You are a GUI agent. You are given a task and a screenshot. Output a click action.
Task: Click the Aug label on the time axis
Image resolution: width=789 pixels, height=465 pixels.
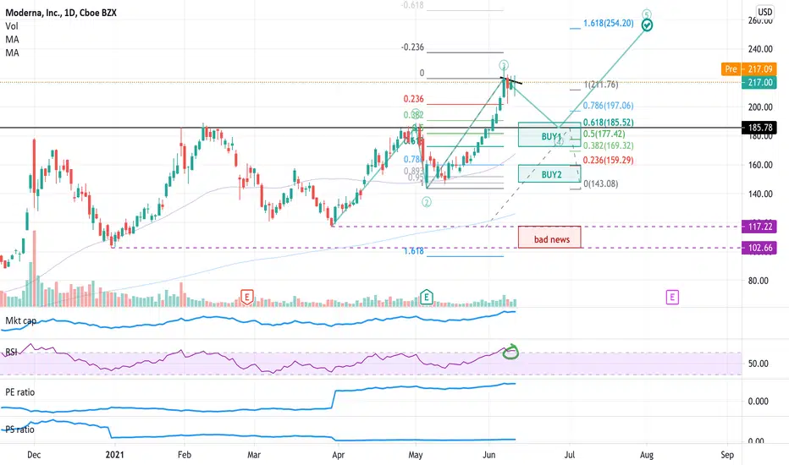pos(647,455)
